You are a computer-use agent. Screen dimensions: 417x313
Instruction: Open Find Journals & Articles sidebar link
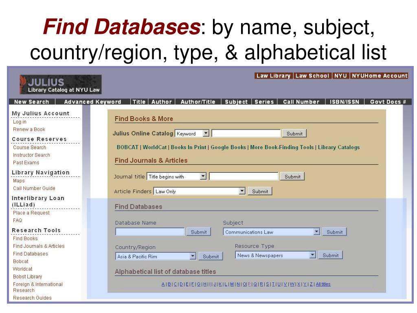point(39,246)
